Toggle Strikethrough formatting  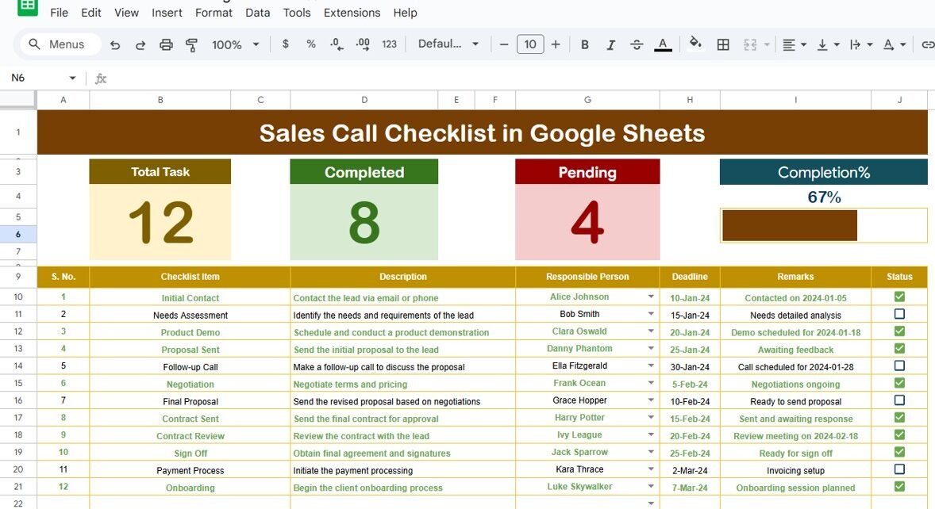[x=637, y=44]
